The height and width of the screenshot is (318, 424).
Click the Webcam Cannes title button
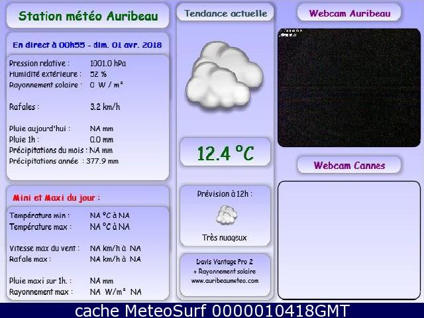coord(349,165)
